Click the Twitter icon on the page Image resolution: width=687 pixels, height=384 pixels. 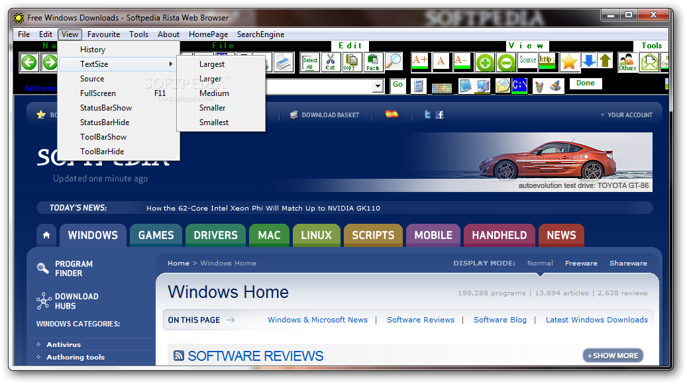pyautogui.click(x=427, y=115)
